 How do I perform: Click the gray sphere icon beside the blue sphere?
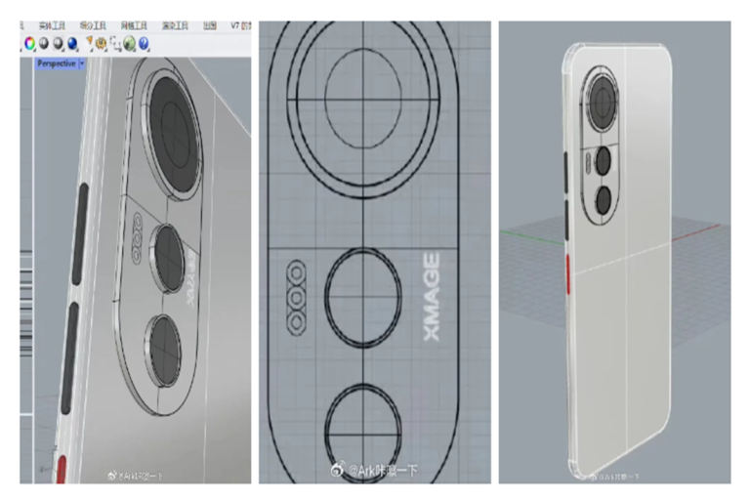59,43
